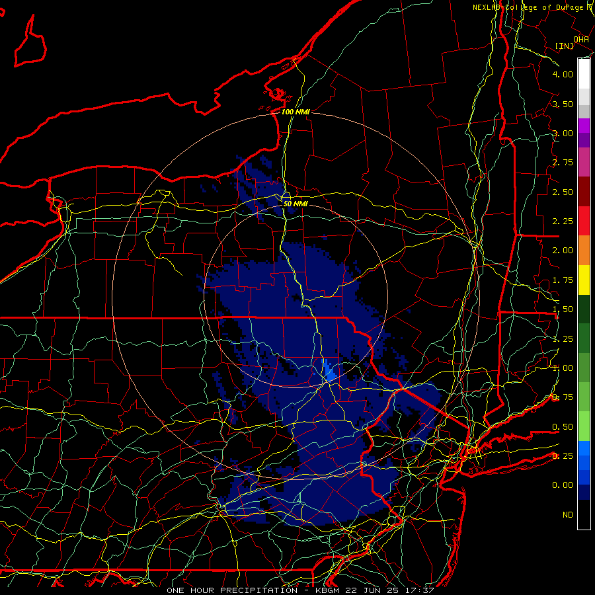The height and width of the screenshot is (595, 595).
Task: Click the "1.75" legend value
Action: pos(563,280)
